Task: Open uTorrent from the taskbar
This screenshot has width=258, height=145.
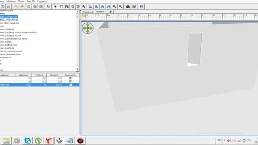Action: [x=38, y=141]
